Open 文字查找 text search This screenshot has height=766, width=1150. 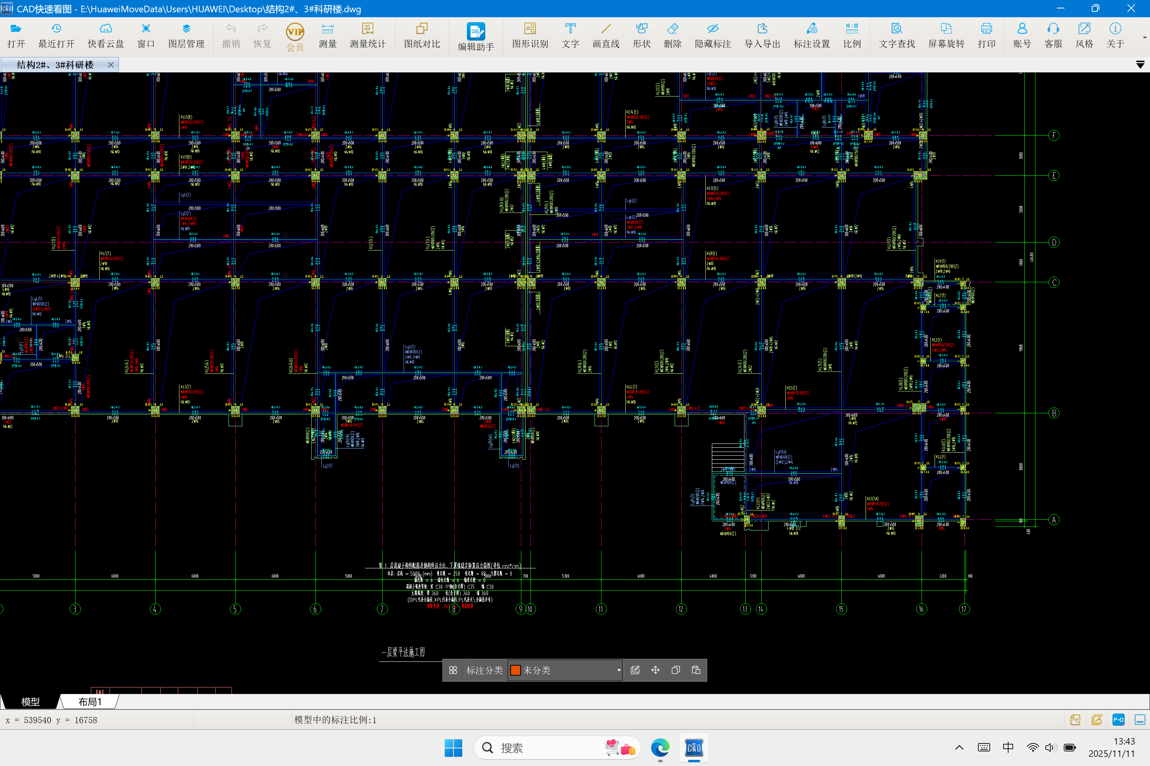coord(896,35)
